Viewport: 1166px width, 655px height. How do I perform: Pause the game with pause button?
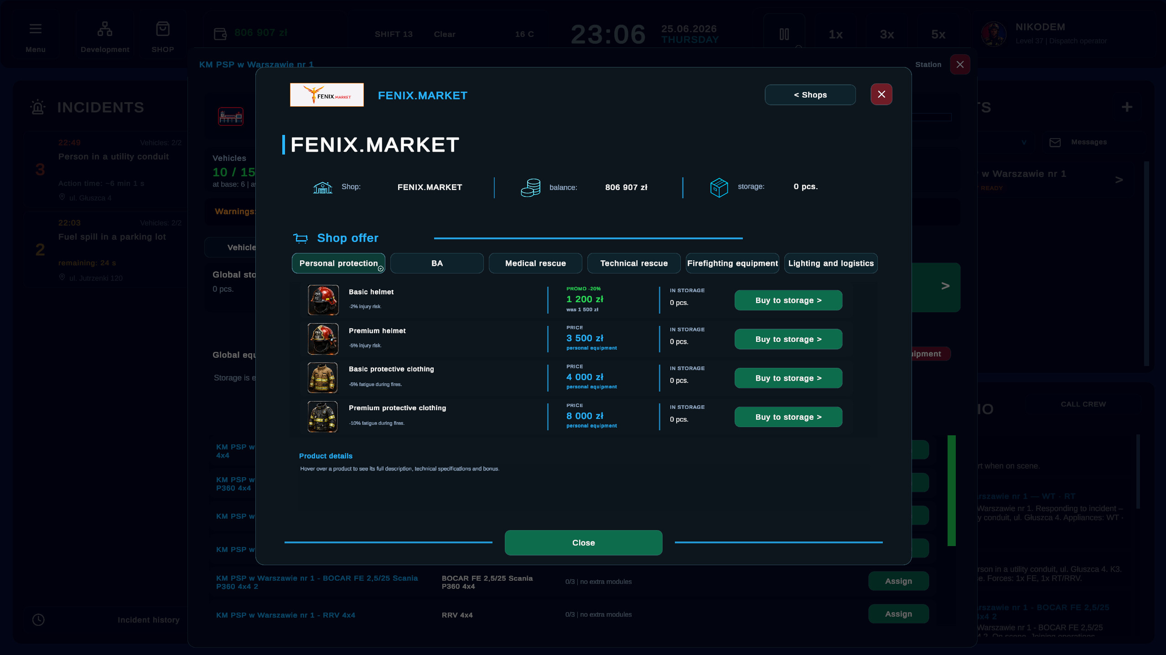(x=784, y=34)
